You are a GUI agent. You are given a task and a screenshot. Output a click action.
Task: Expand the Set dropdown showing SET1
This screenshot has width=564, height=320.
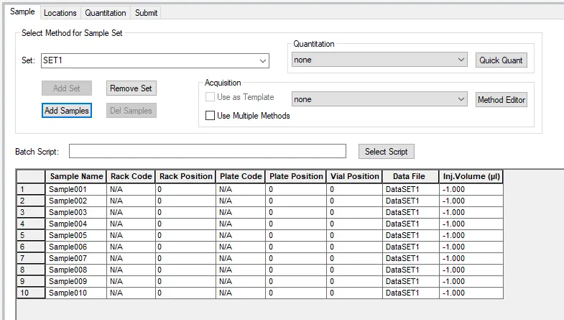pyautogui.click(x=155, y=60)
